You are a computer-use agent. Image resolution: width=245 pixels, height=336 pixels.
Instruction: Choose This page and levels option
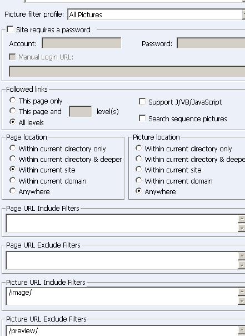12,111
